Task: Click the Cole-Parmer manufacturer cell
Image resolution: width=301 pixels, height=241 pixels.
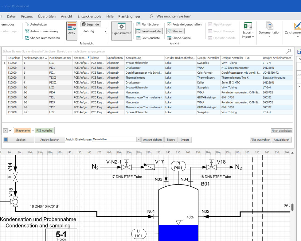Action: (209, 73)
